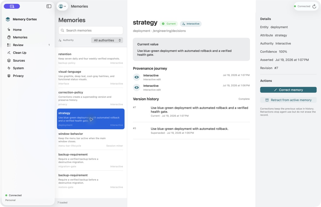Screen dimensions: 321x207
Task: Click the green check icon in Current badge
Action: click(x=163, y=24)
